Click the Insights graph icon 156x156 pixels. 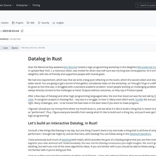[x=54, y=23]
